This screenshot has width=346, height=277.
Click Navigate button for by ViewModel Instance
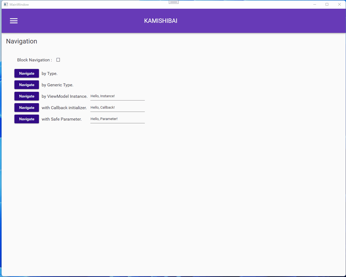tap(27, 96)
